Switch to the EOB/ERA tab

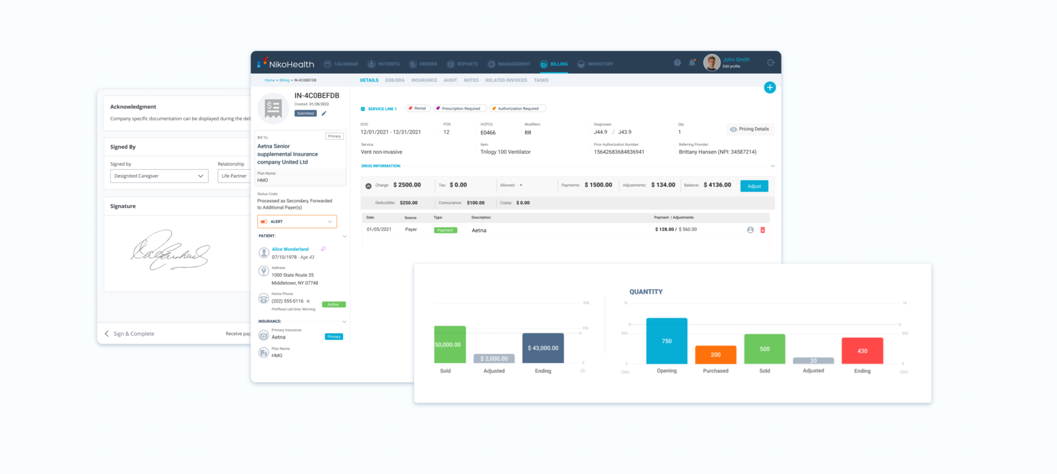395,80
